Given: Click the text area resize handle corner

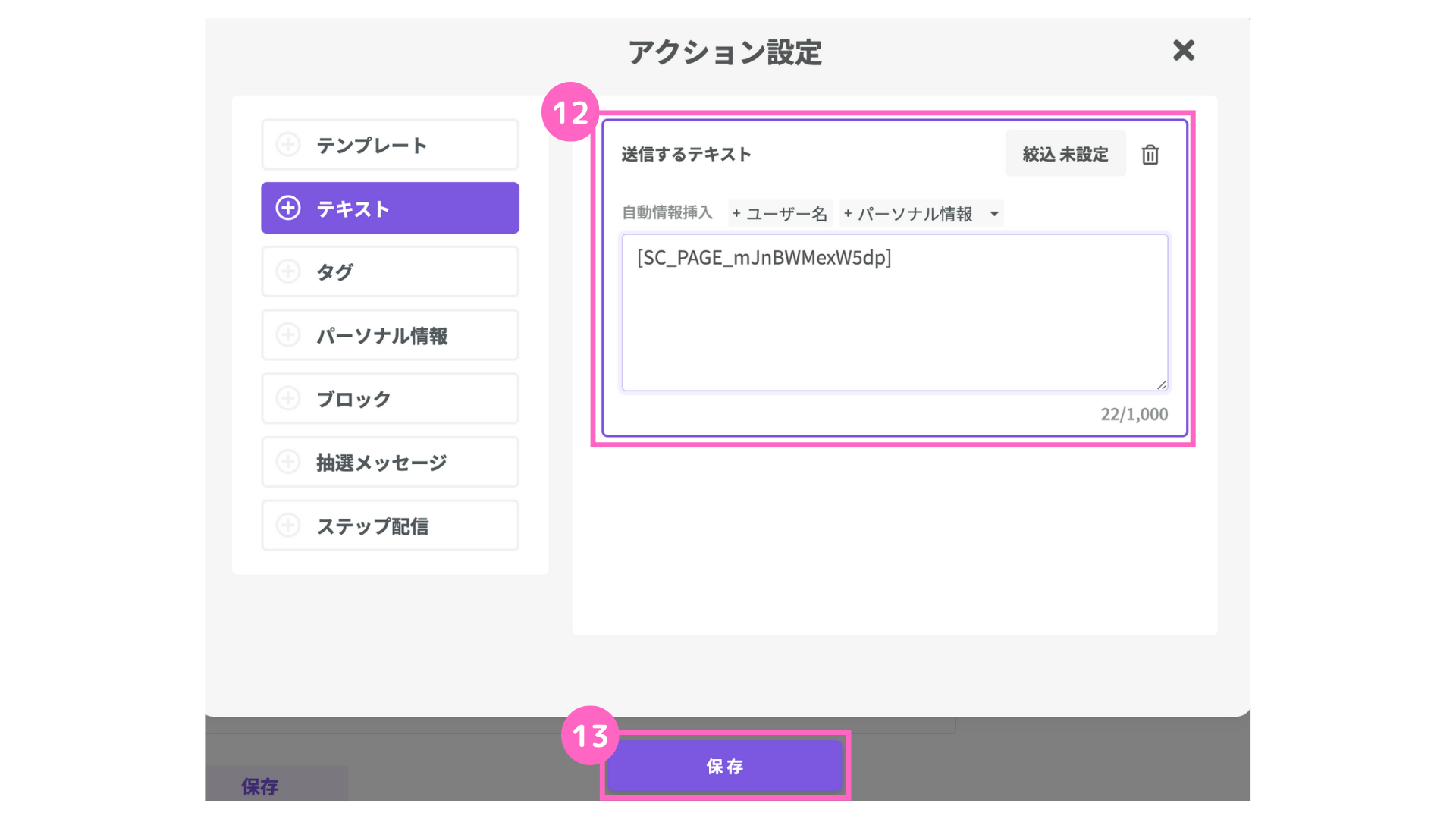Looking at the screenshot, I should 1161,384.
